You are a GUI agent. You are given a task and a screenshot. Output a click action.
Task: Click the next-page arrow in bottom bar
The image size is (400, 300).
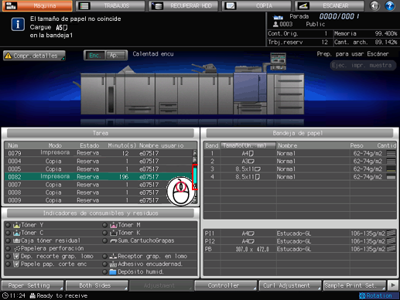click(393, 285)
